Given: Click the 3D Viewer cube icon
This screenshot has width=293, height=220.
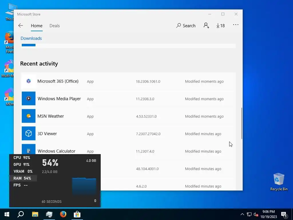Looking at the screenshot, I should pyautogui.click(x=29, y=133).
